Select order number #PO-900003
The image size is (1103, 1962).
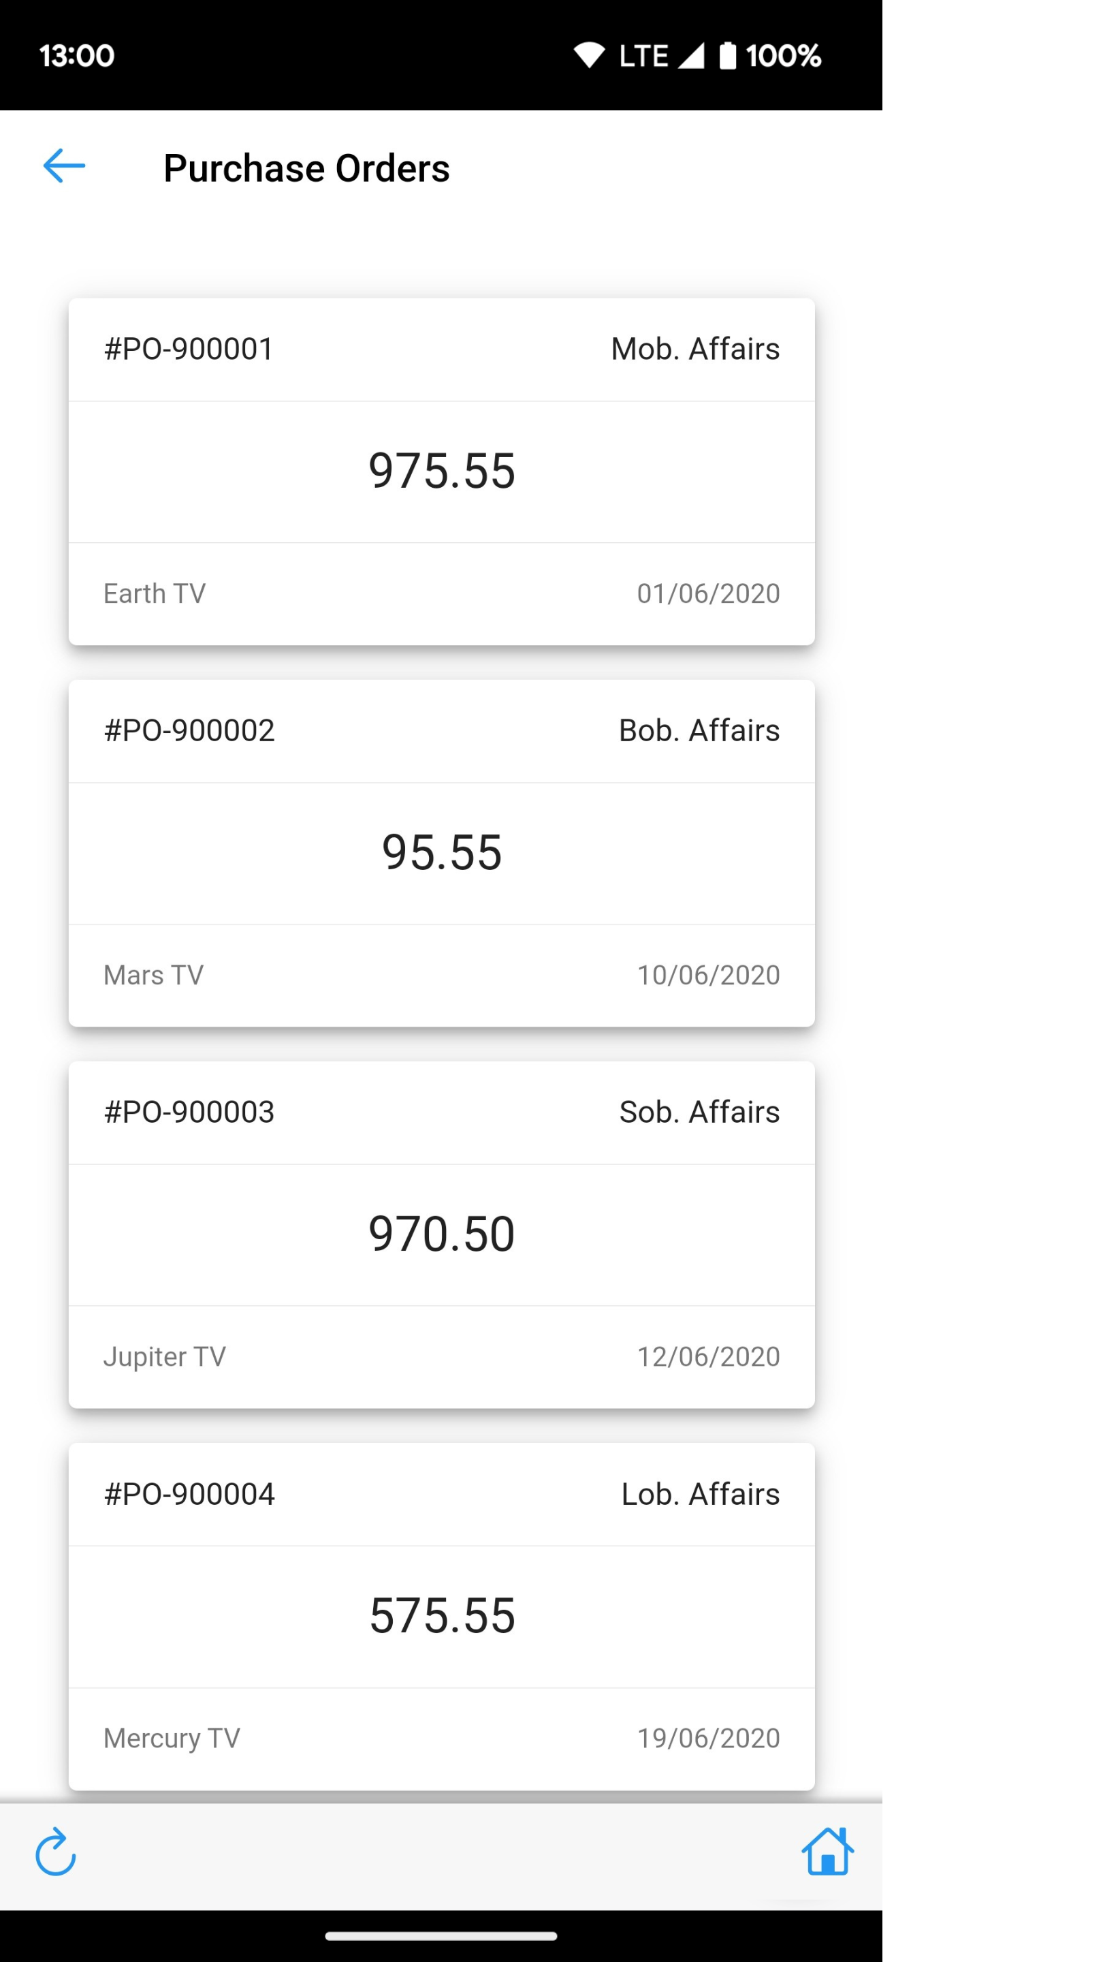click(x=189, y=1112)
